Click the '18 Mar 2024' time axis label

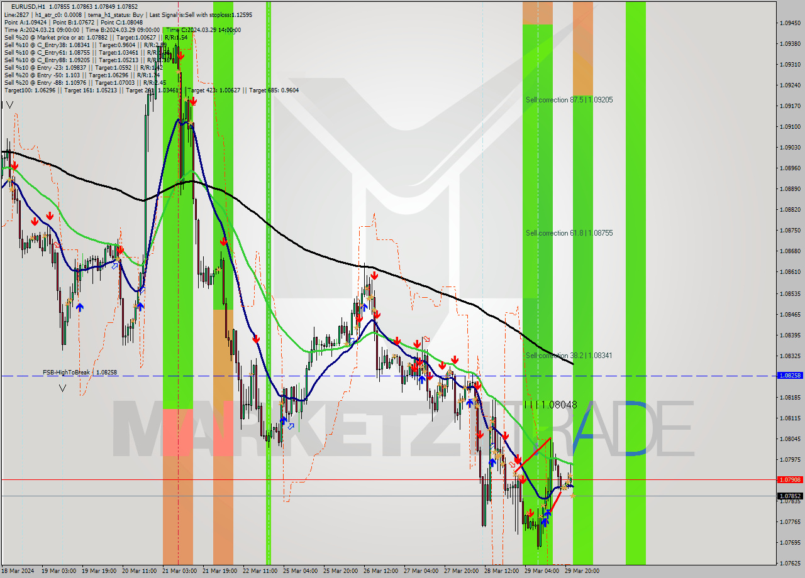(19, 571)
